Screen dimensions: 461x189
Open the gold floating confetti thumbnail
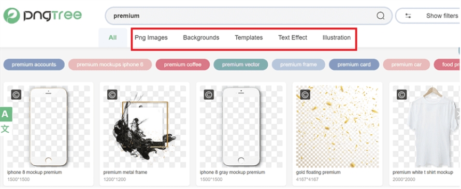pos(337,127)
